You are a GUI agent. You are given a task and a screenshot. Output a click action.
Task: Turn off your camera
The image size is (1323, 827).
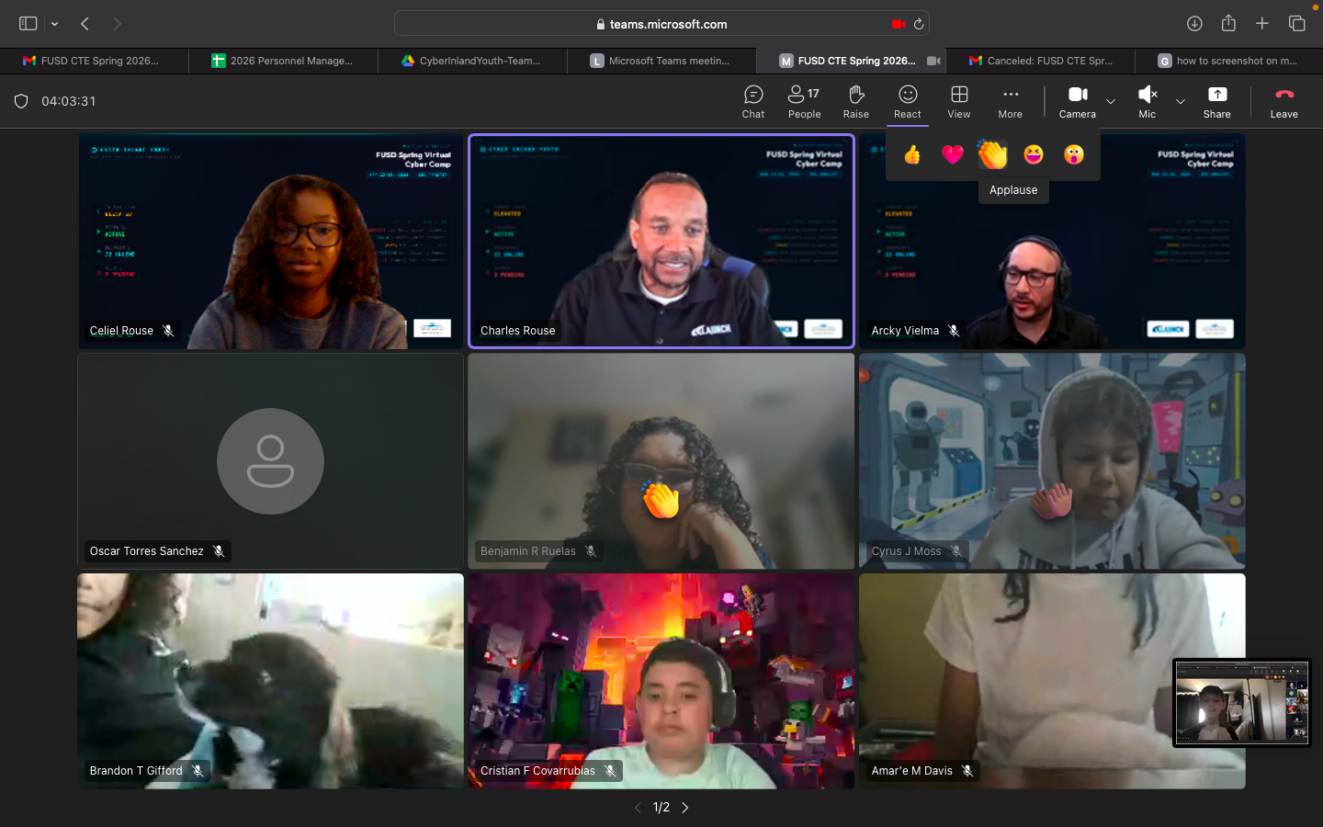click(x=1077, y=101)
